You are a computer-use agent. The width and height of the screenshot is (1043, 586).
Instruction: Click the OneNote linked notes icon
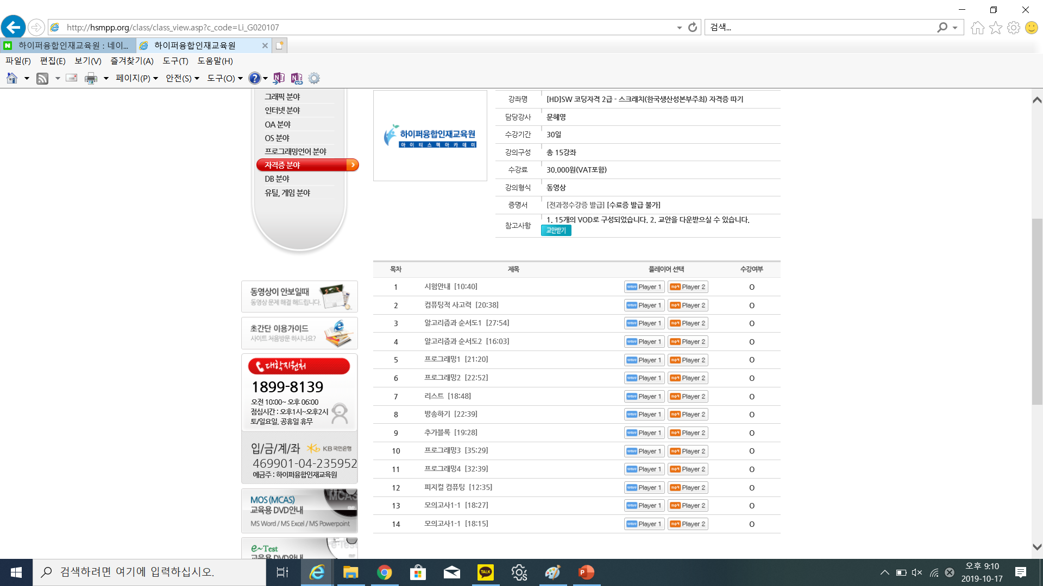coord(297,78)
